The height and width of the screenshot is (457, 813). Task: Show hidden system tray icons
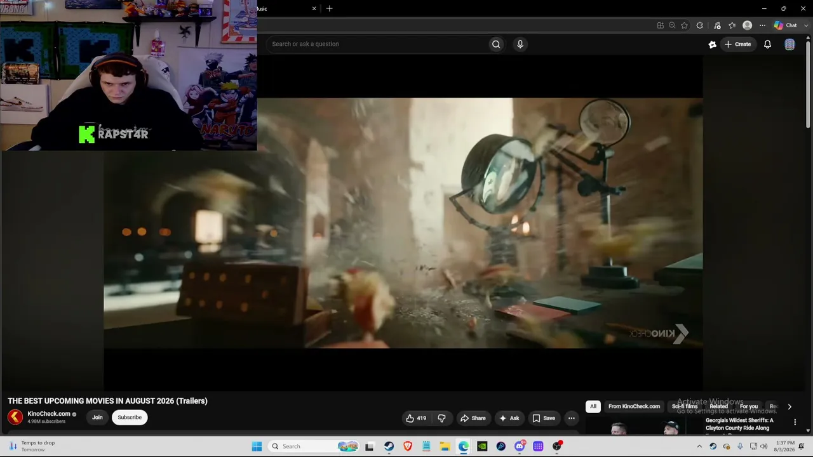point(699,446)
